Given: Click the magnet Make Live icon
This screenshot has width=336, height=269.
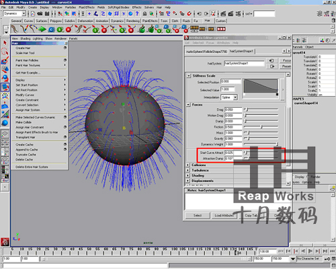Looking at the screenshot, I should coord(190,13).
